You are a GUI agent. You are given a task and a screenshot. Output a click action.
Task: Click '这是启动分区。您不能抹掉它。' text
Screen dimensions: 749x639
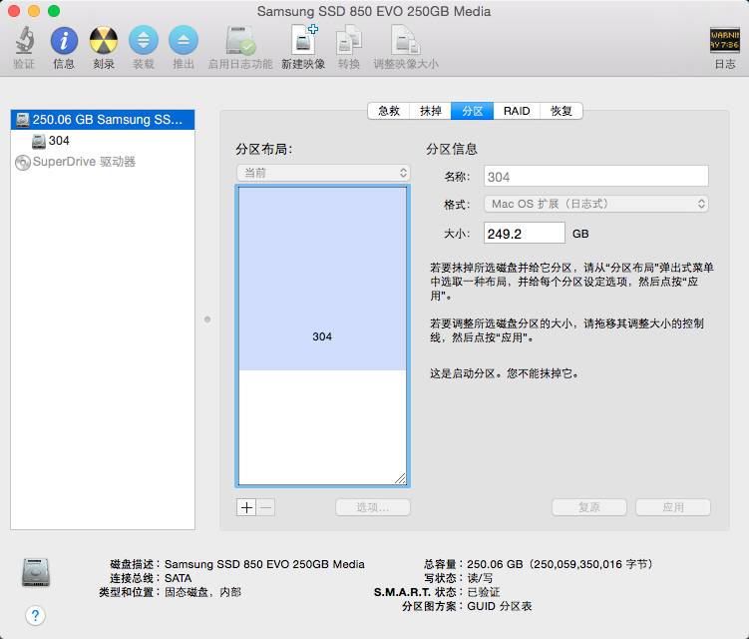[505, 373]
